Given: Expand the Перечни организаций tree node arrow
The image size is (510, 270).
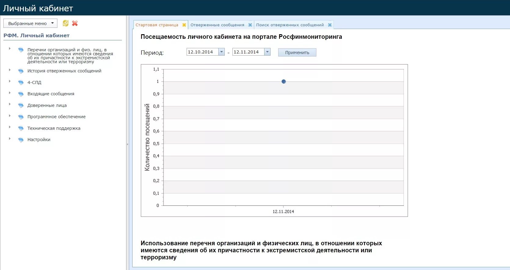Looking at the screenshot, I should coord(10,48).
